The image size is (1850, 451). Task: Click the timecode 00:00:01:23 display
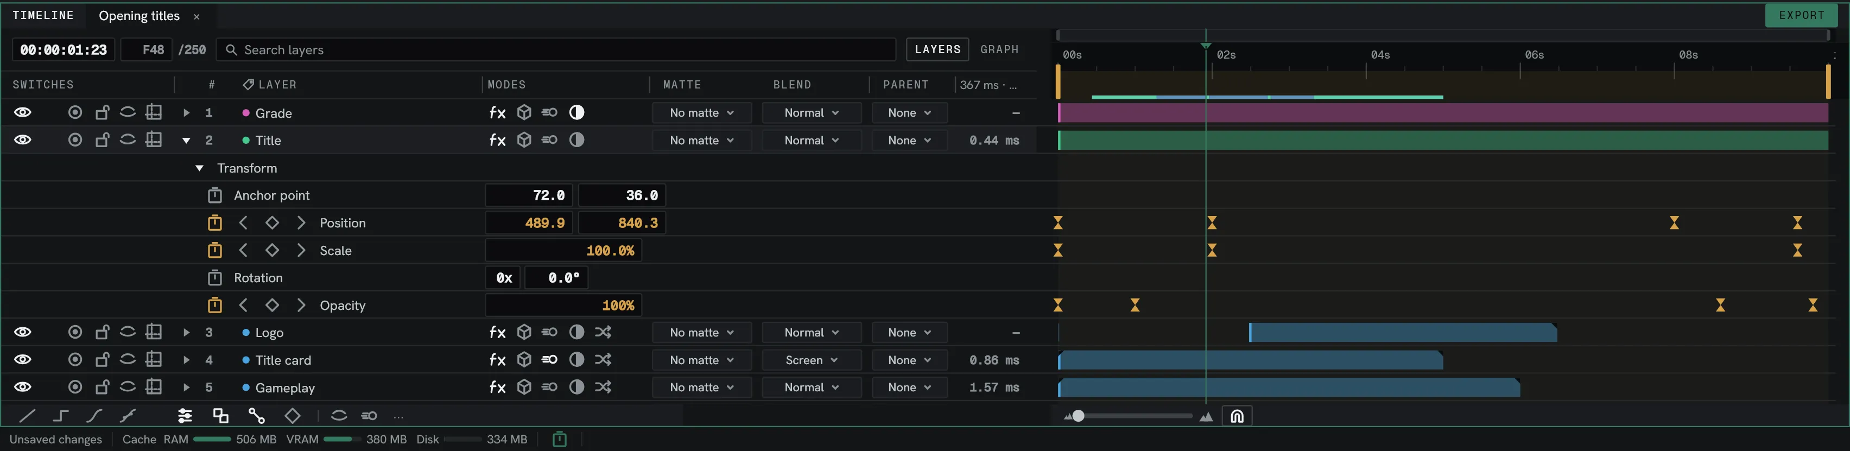click(63, 49)
